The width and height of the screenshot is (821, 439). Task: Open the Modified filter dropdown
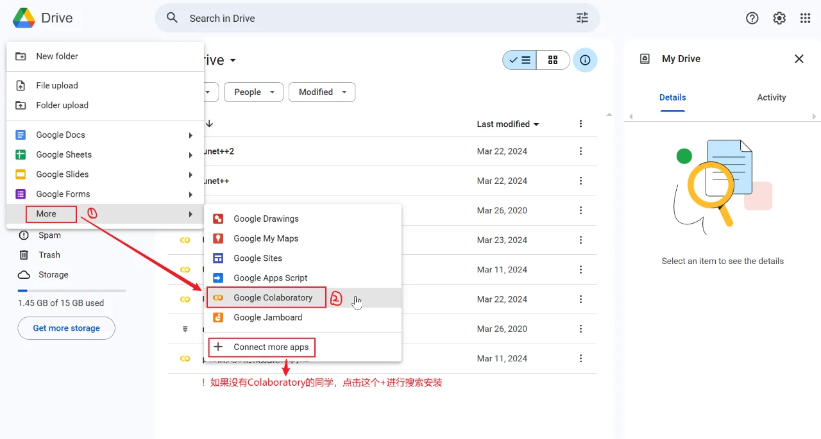321,92
